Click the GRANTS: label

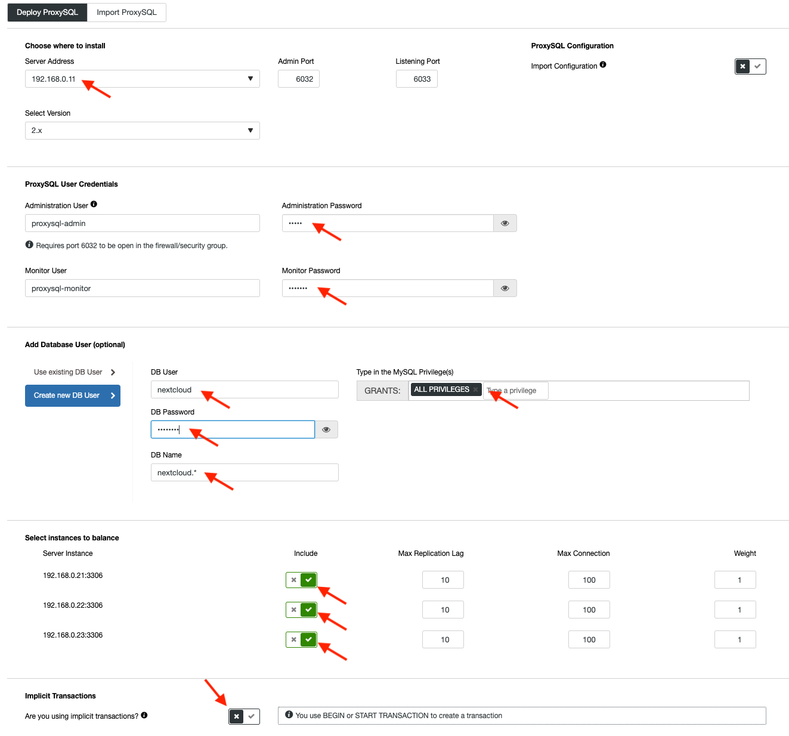pos(382,391)
